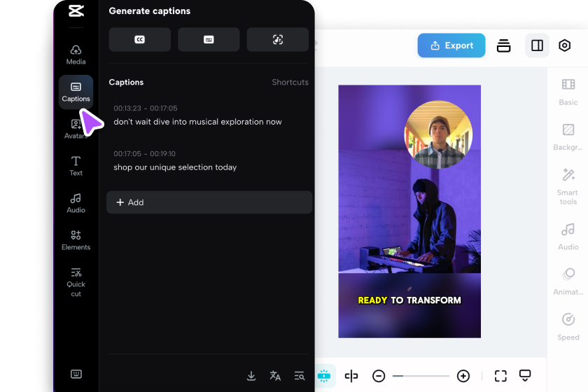Image resolution: width=588 pixels, height=392 pixels.
Task: Zoom out the timeline with minus icon
Action: pyautogui.click(x=379, y=375)
